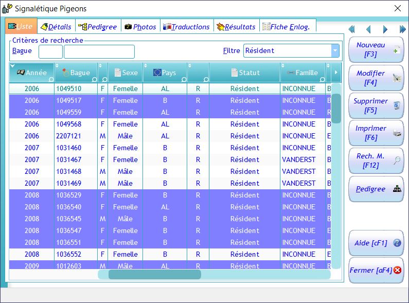Click the horizontal scrollbar thumb
This screenshot has height=303, width=409.
pyautogui.click(x=155, y=274)
